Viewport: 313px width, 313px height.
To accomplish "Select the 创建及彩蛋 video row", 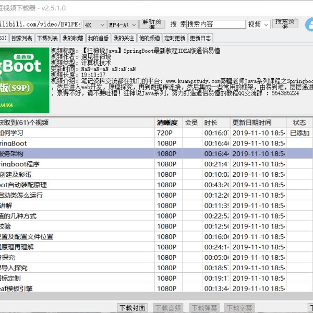I will (x=155, y=174).
